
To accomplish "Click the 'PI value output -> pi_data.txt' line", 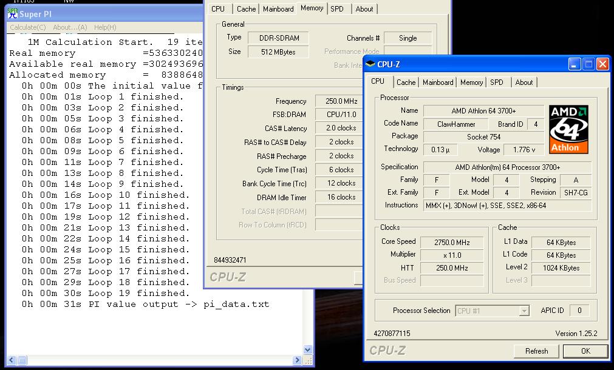I will tap(146, 304).
